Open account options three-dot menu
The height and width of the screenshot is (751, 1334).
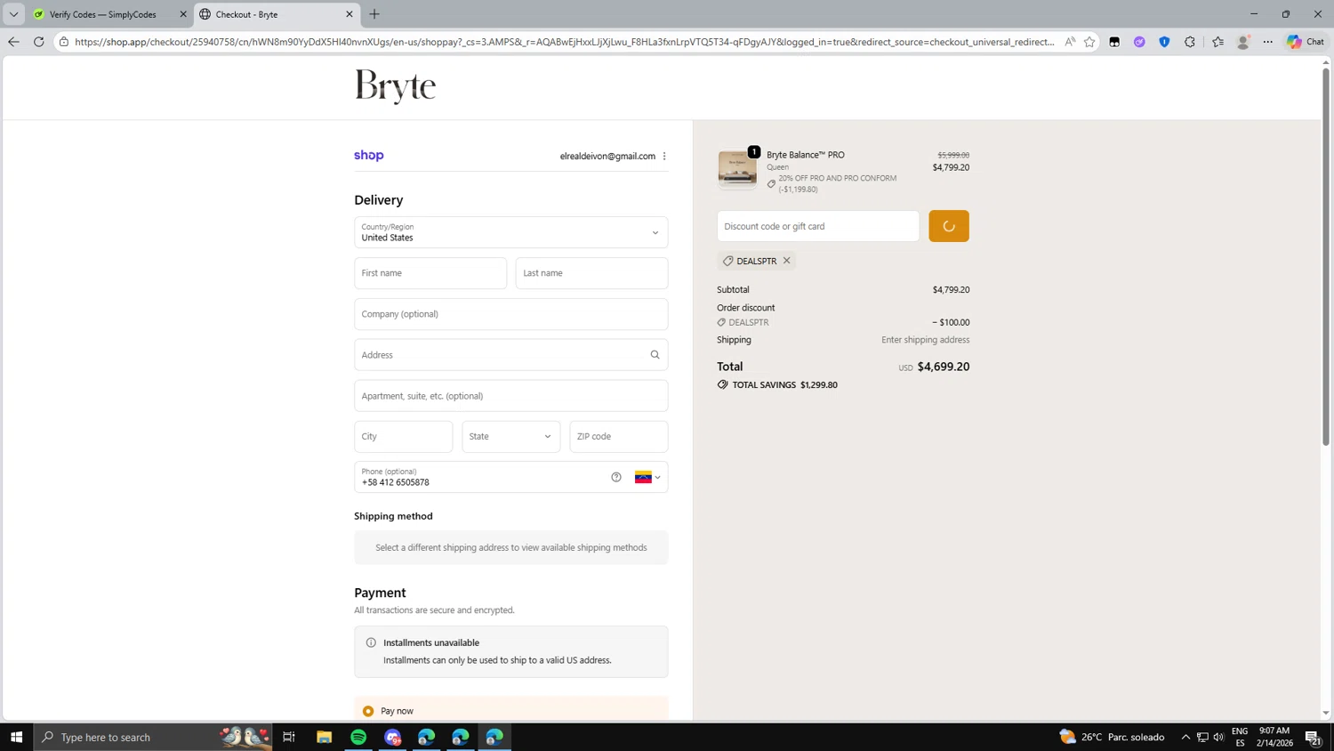coord(664,156)
